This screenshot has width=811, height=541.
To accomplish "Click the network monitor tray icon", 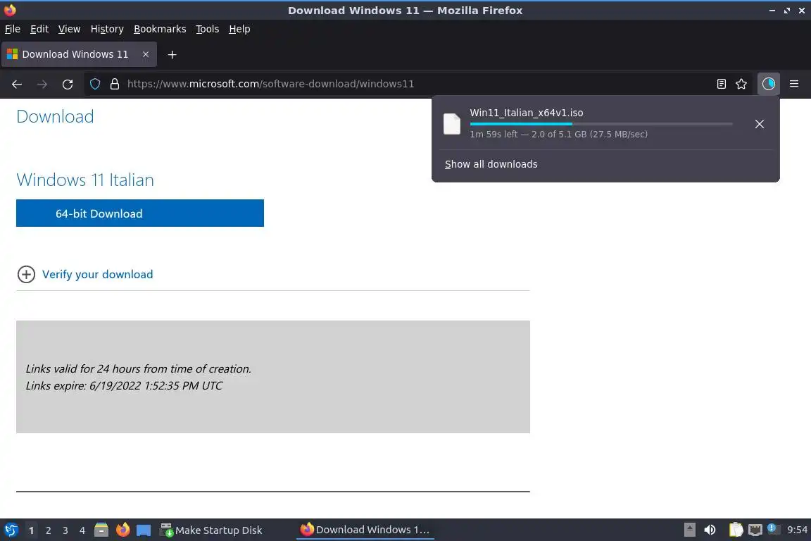I will click(x=755, y=530).
